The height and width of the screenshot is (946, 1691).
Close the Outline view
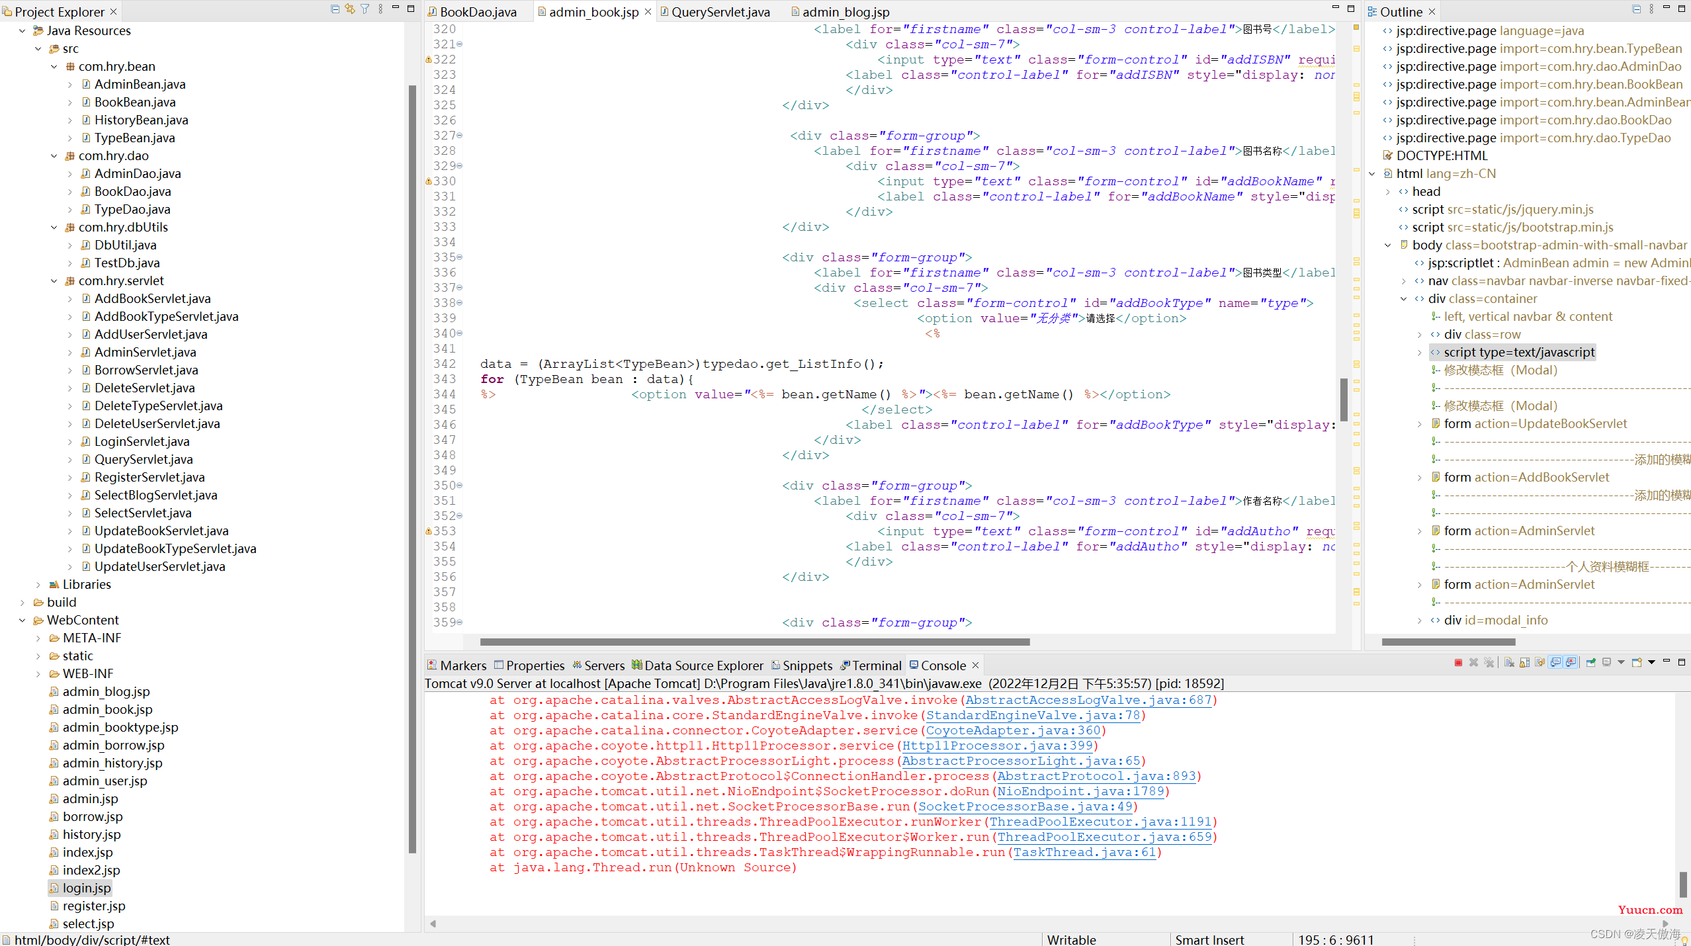pos(1432,12)
